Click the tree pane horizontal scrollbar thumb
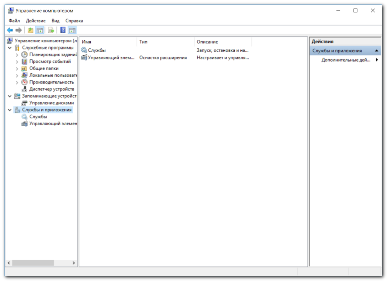This screenshot has width=387, height=281. [33, 263]
